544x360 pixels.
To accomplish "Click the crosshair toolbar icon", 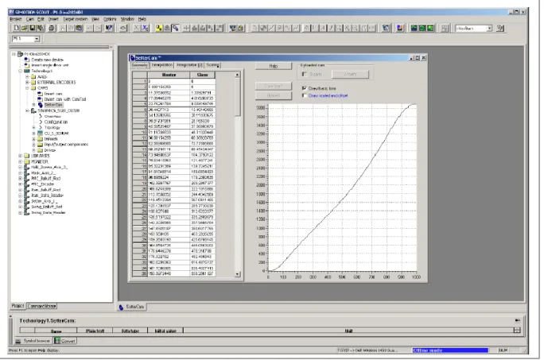I will click(x=186, y=28).
